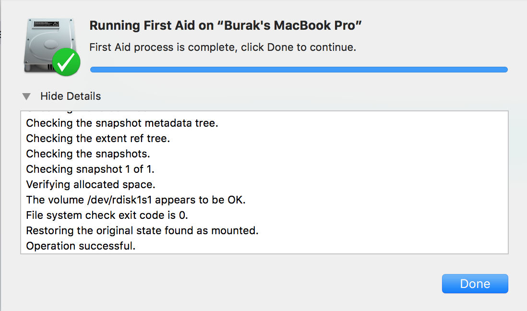
Task: Click the "Restoring the original state" log line
Action: (x=142, y=231)
